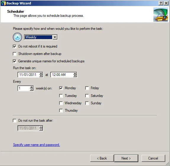The height and width of the screenshot is (166, 170).
Task: Increase start date with up spinner arrow
Action: point(41,74)
